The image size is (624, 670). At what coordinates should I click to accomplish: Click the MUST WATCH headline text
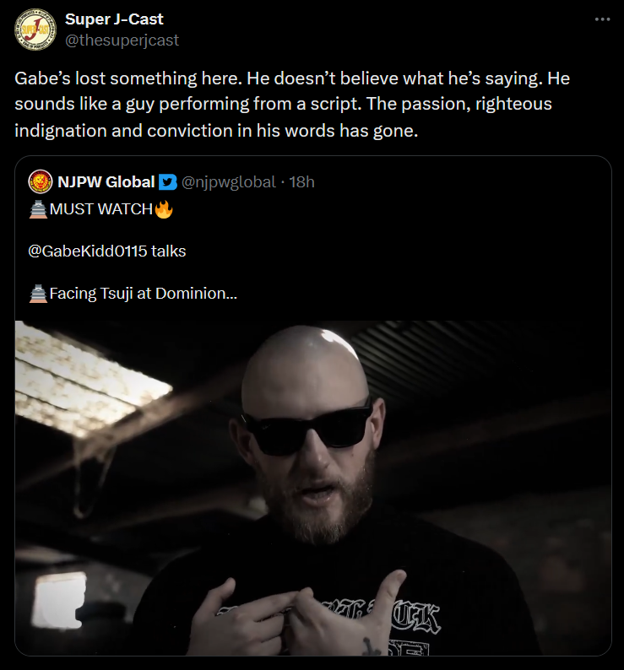click(101, 209)
